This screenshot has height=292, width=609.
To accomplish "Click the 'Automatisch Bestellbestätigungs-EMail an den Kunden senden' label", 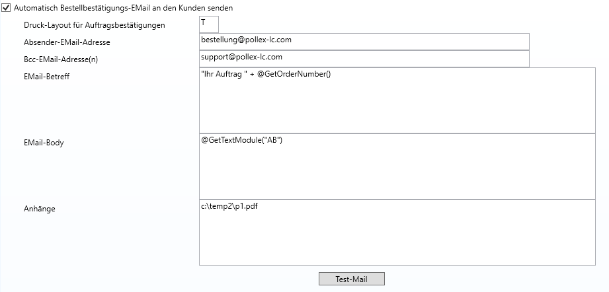I will [x=123, y=8].
